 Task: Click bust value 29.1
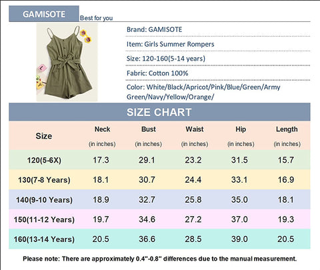click(147, 160)
